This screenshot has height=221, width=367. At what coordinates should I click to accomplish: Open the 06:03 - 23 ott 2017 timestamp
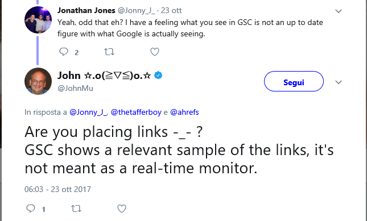pyautogui.click(x=57, y=189)
